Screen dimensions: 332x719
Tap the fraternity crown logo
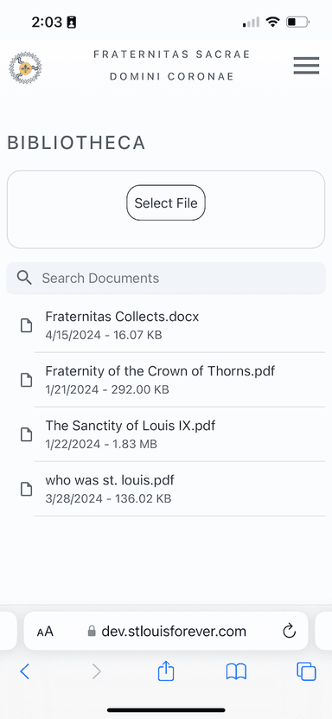tap(25, 67)
